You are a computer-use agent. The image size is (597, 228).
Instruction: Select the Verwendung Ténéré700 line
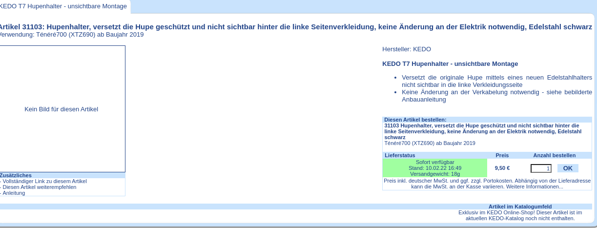click(x=72, y=35)
